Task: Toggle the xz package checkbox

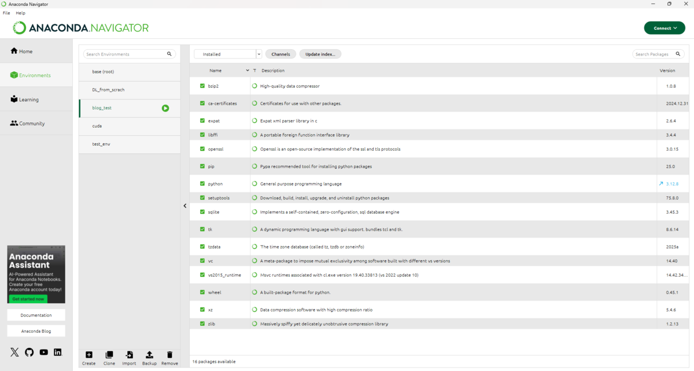Action: pos(202,310)
